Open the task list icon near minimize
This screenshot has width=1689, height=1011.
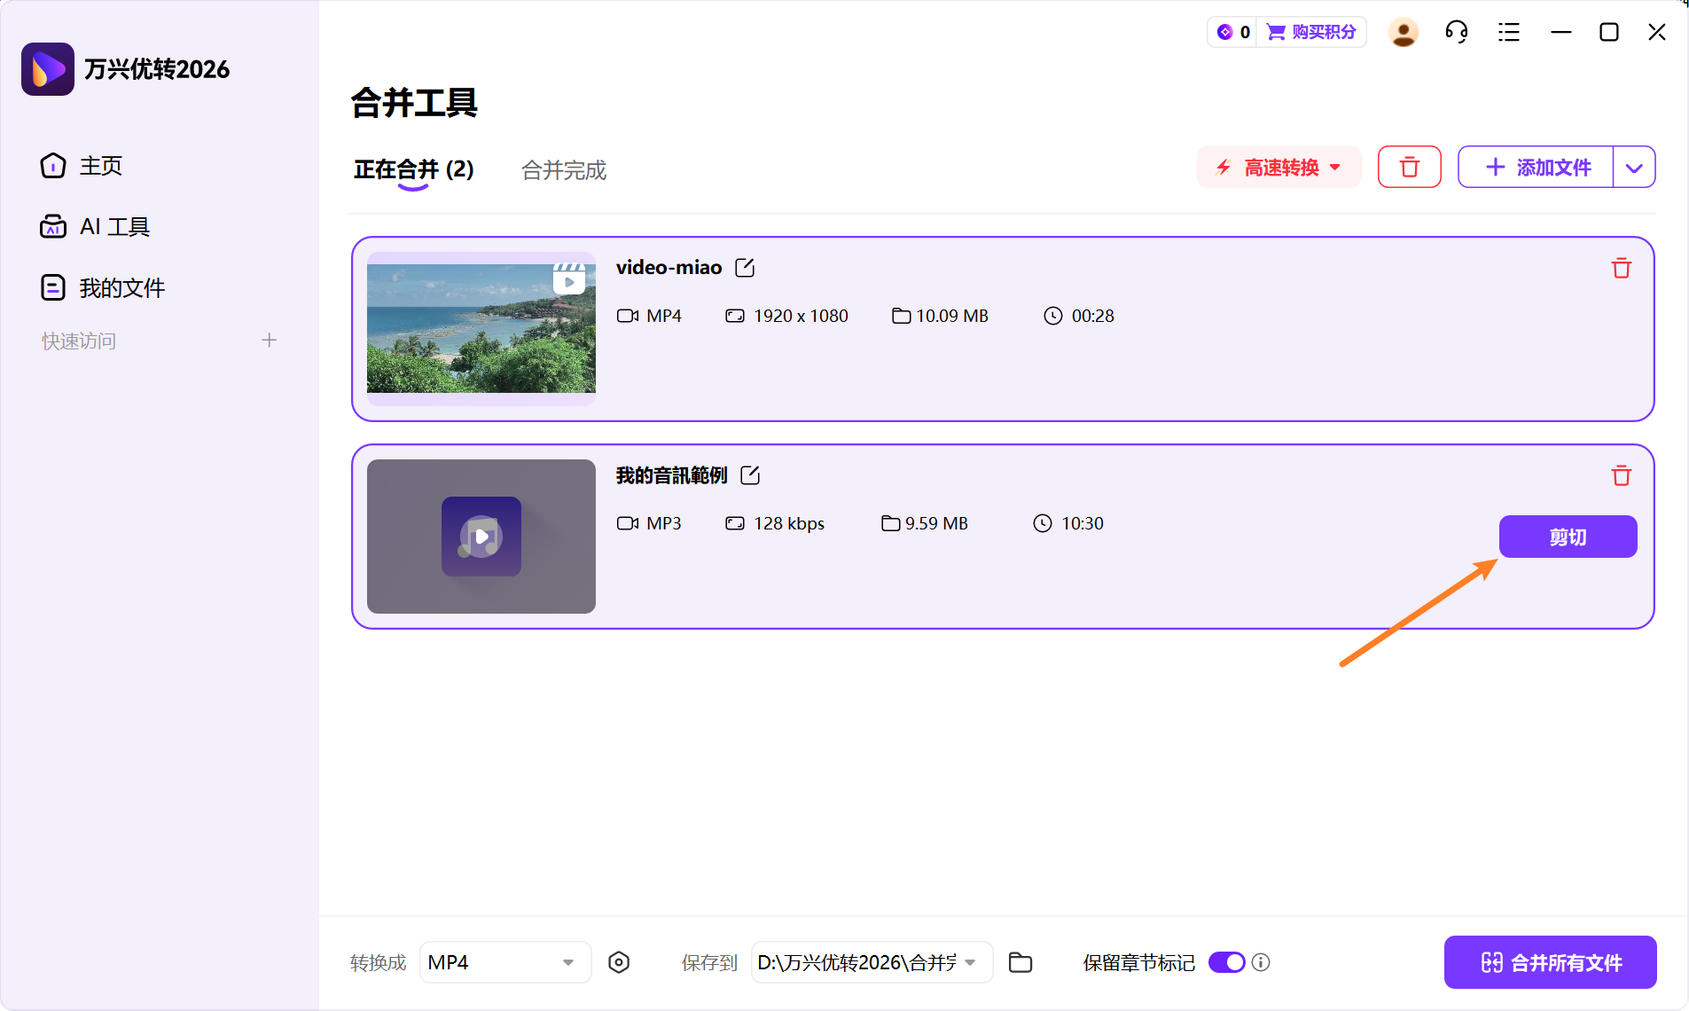1509,31
